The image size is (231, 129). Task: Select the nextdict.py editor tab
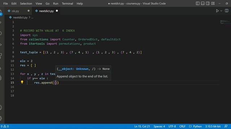[46, 11]
